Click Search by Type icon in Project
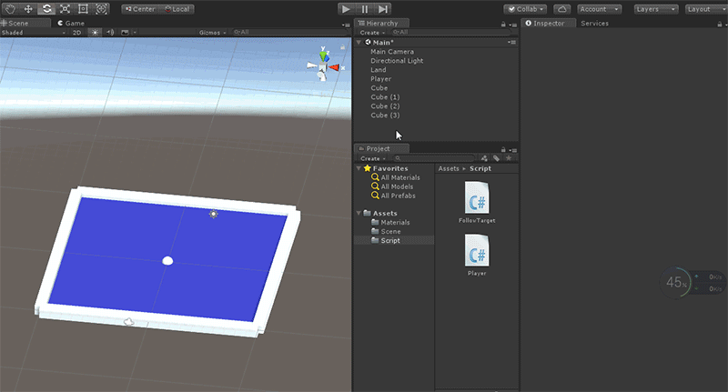The height and width of the screenshot is (392, 728). pyautogui.click(x=484, y=158)
